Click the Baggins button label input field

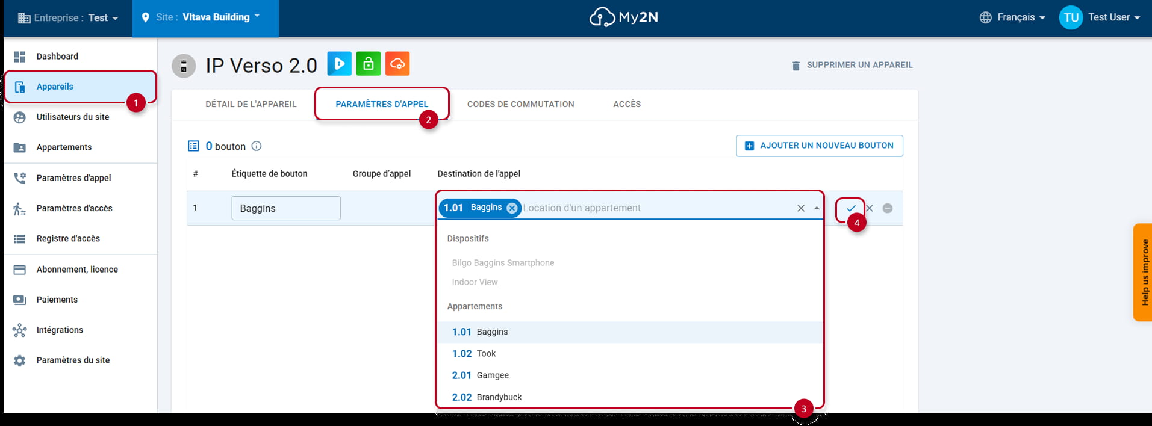[286, 208]
